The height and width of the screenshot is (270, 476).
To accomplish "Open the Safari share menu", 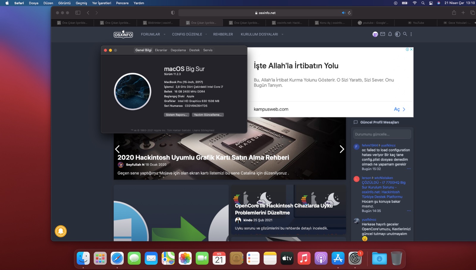I will click(x=454, y=13).
